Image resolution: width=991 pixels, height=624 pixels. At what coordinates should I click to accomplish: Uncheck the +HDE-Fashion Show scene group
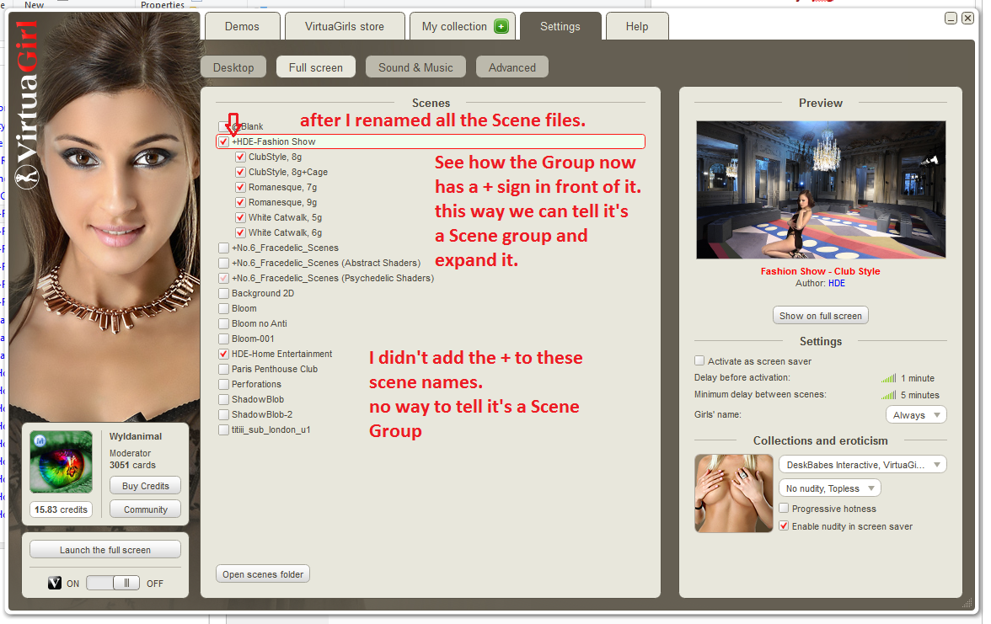(x=224, y=141)
